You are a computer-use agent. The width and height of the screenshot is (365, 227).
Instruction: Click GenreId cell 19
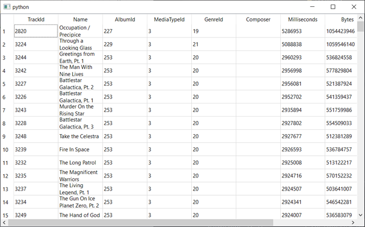pos(214,31)
